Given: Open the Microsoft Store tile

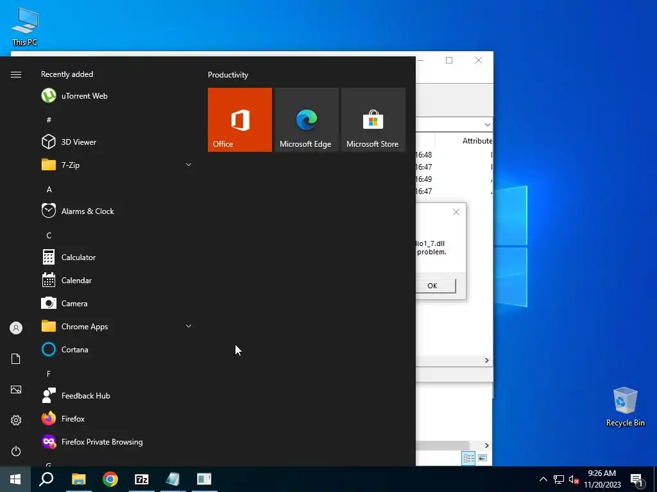Looking at the screenshot, I should click(373, 120).
